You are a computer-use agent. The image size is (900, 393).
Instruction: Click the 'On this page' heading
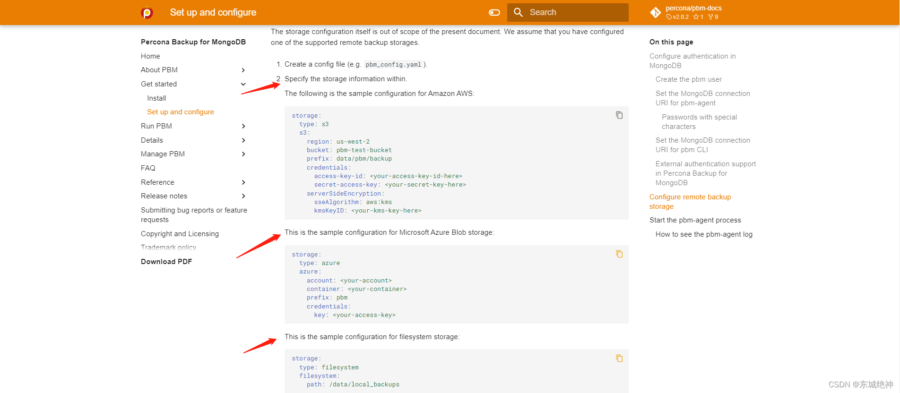coord(671,42)
